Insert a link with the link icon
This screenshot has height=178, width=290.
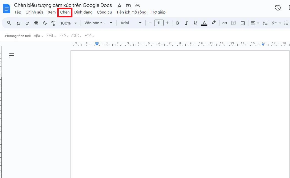(x=224, y=23)
